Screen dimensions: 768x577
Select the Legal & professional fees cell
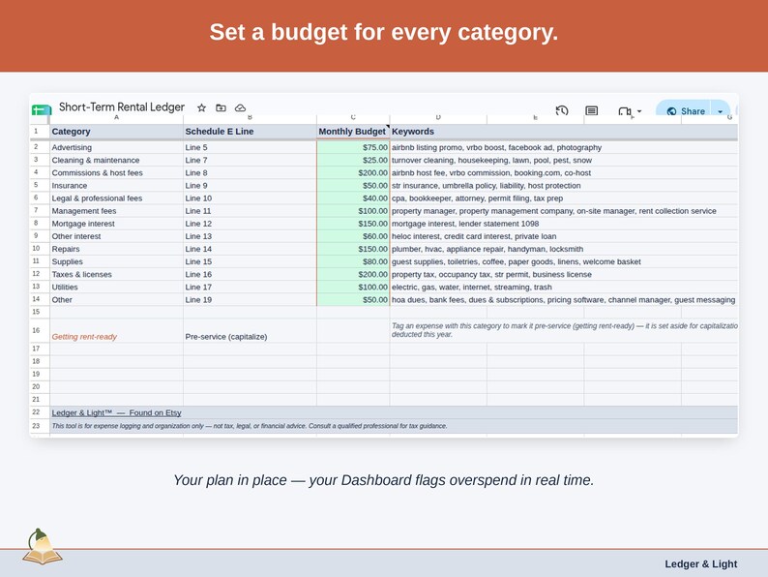(117, 198)
